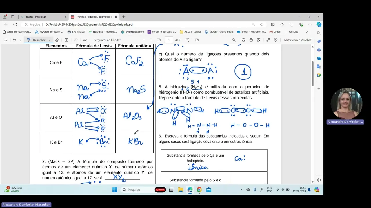Click the save as icon
Screen dimensions: 371x208
pos(259,40)
